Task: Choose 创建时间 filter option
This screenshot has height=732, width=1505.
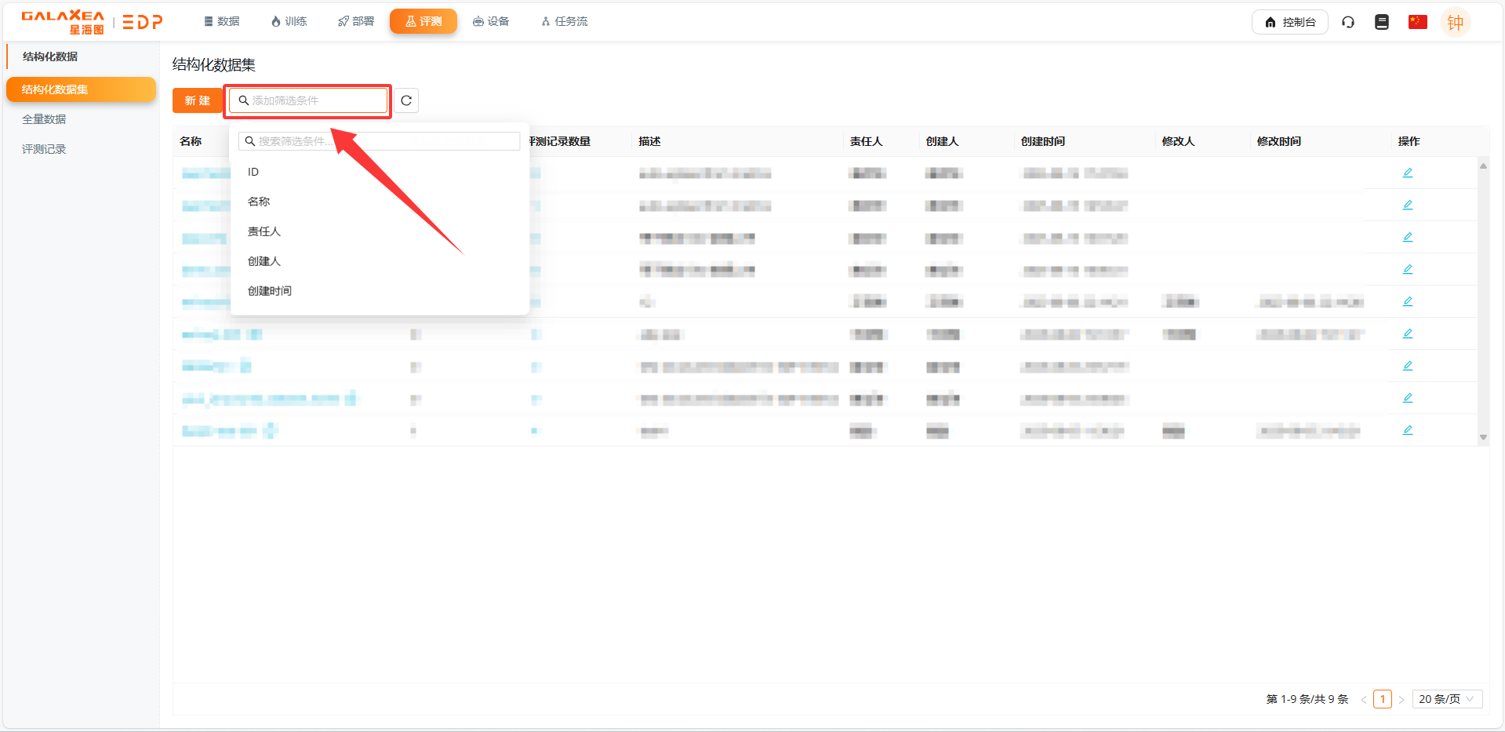Action: pyautogui.click(x=270, y=291)
